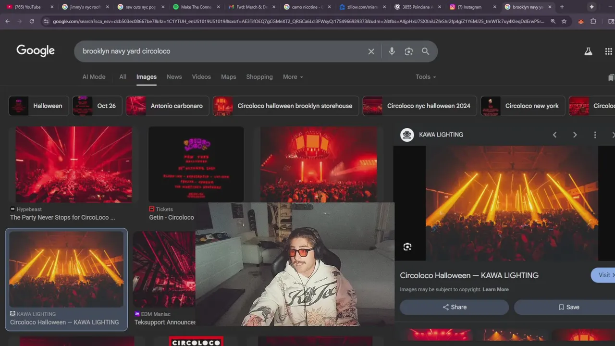The image size is (615, 346).
Task: Open the EDM Maniac image result
Action: 164,269
